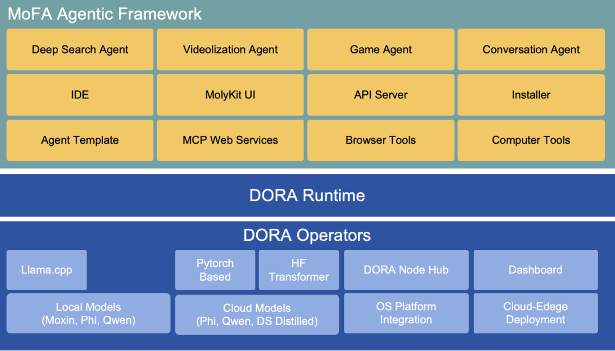Click the IDE box
The image size is (615, 351).
tap(80, 95)
